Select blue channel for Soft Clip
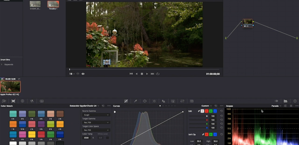The width and height of the screenshot is (299, 145). (x=215, y=135)
